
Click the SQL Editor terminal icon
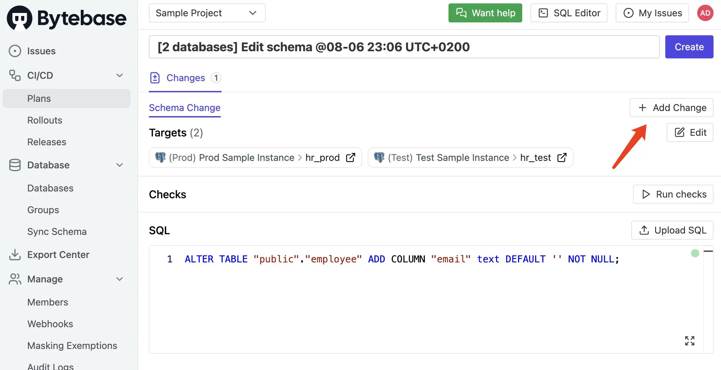(x=543, y=13)
